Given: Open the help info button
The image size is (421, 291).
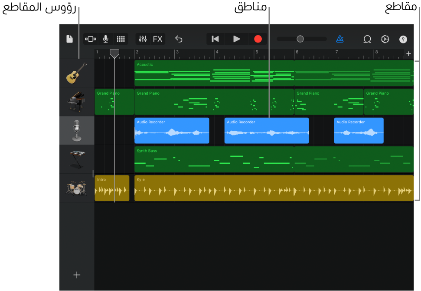Looking at the screenshot, I should click(x=403, y=39).
